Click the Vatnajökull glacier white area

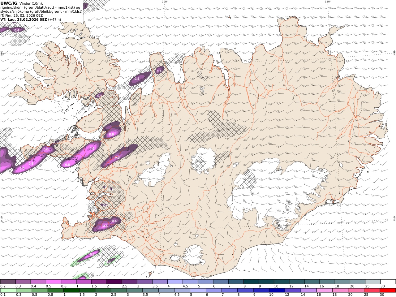278,192
